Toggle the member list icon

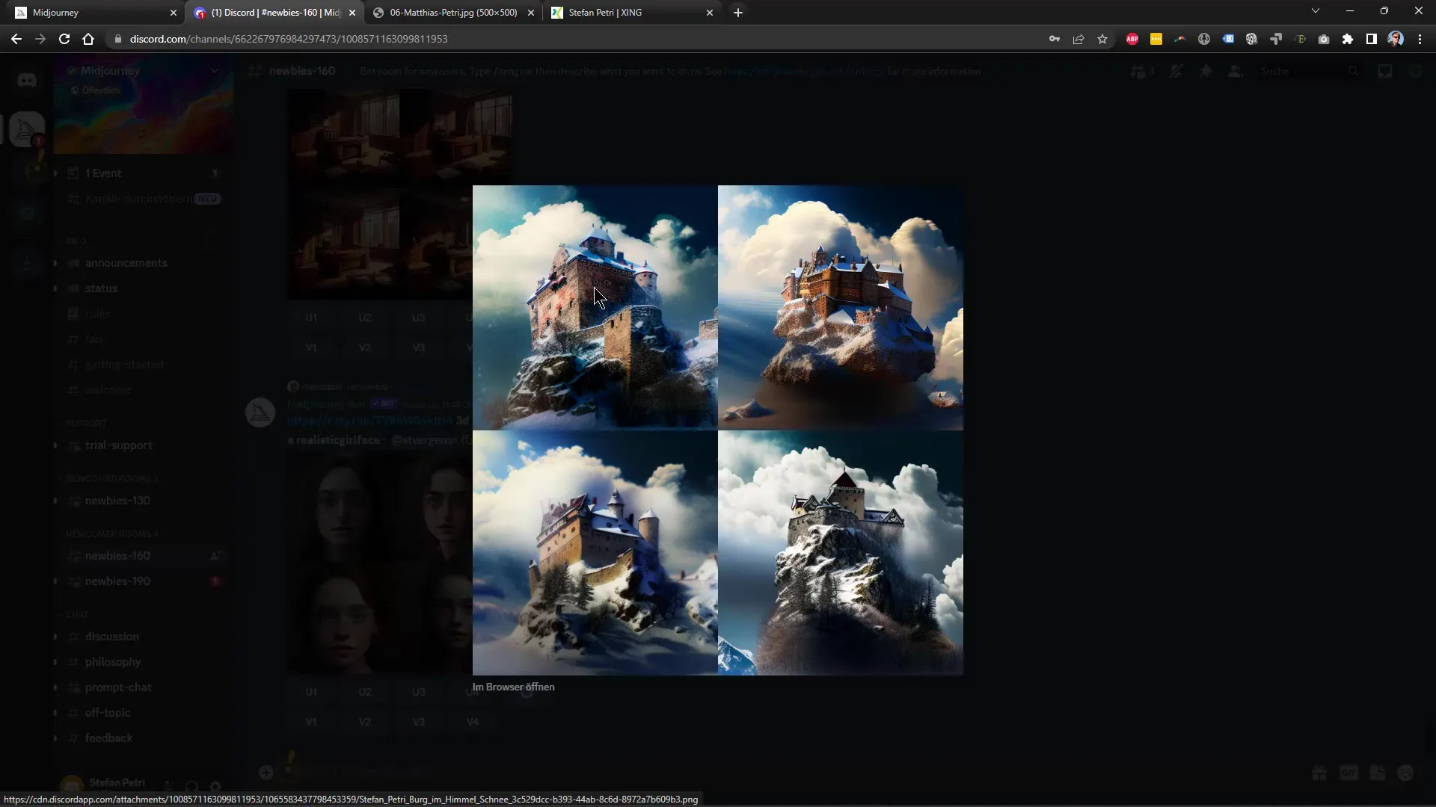click(1235, 71)
